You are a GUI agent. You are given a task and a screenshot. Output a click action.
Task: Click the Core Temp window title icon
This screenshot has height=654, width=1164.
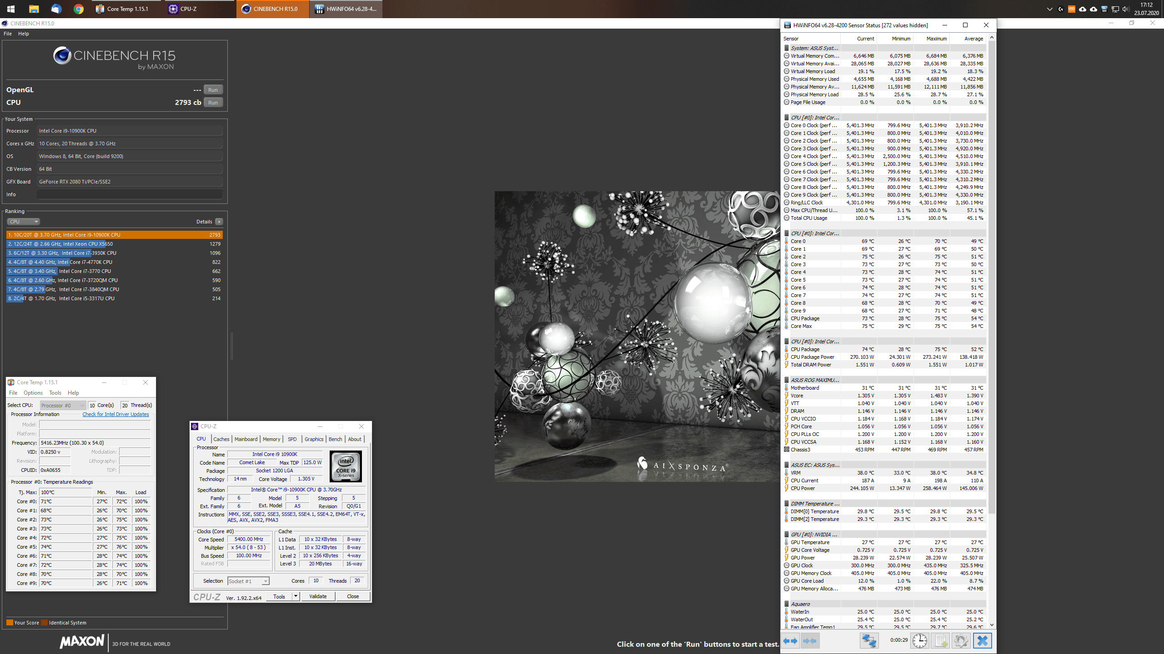click(11, 382)
